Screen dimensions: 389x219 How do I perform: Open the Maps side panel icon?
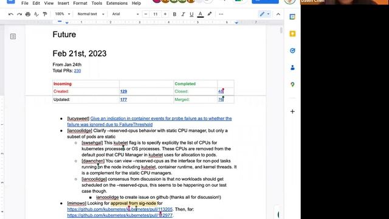[x=292, y=85]
